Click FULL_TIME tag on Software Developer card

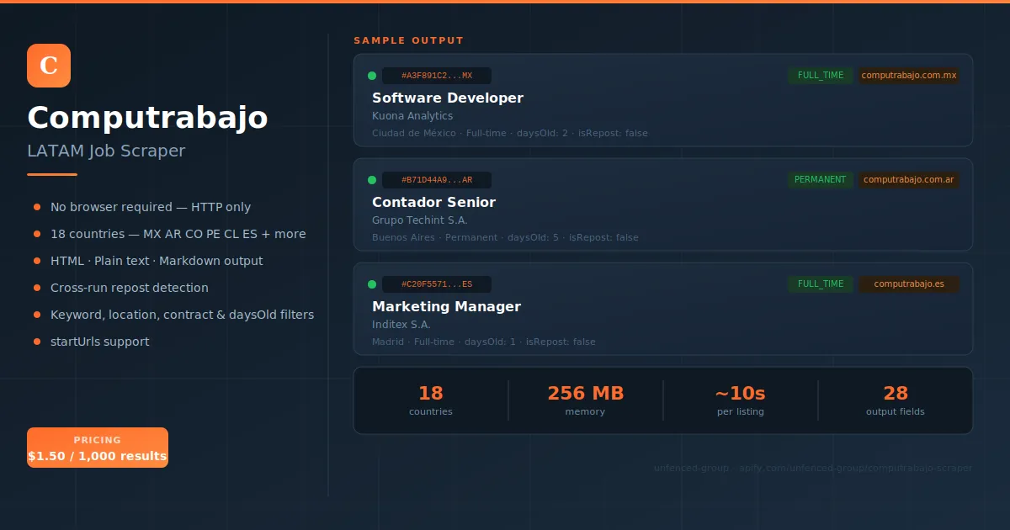tap(821, 76)
